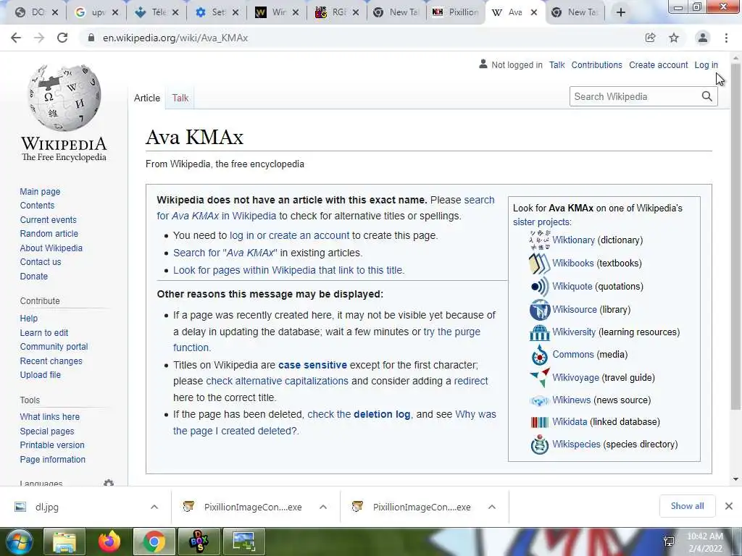
Task: Close the Ava Wikipedia browser tab
Action: point(534,13)
